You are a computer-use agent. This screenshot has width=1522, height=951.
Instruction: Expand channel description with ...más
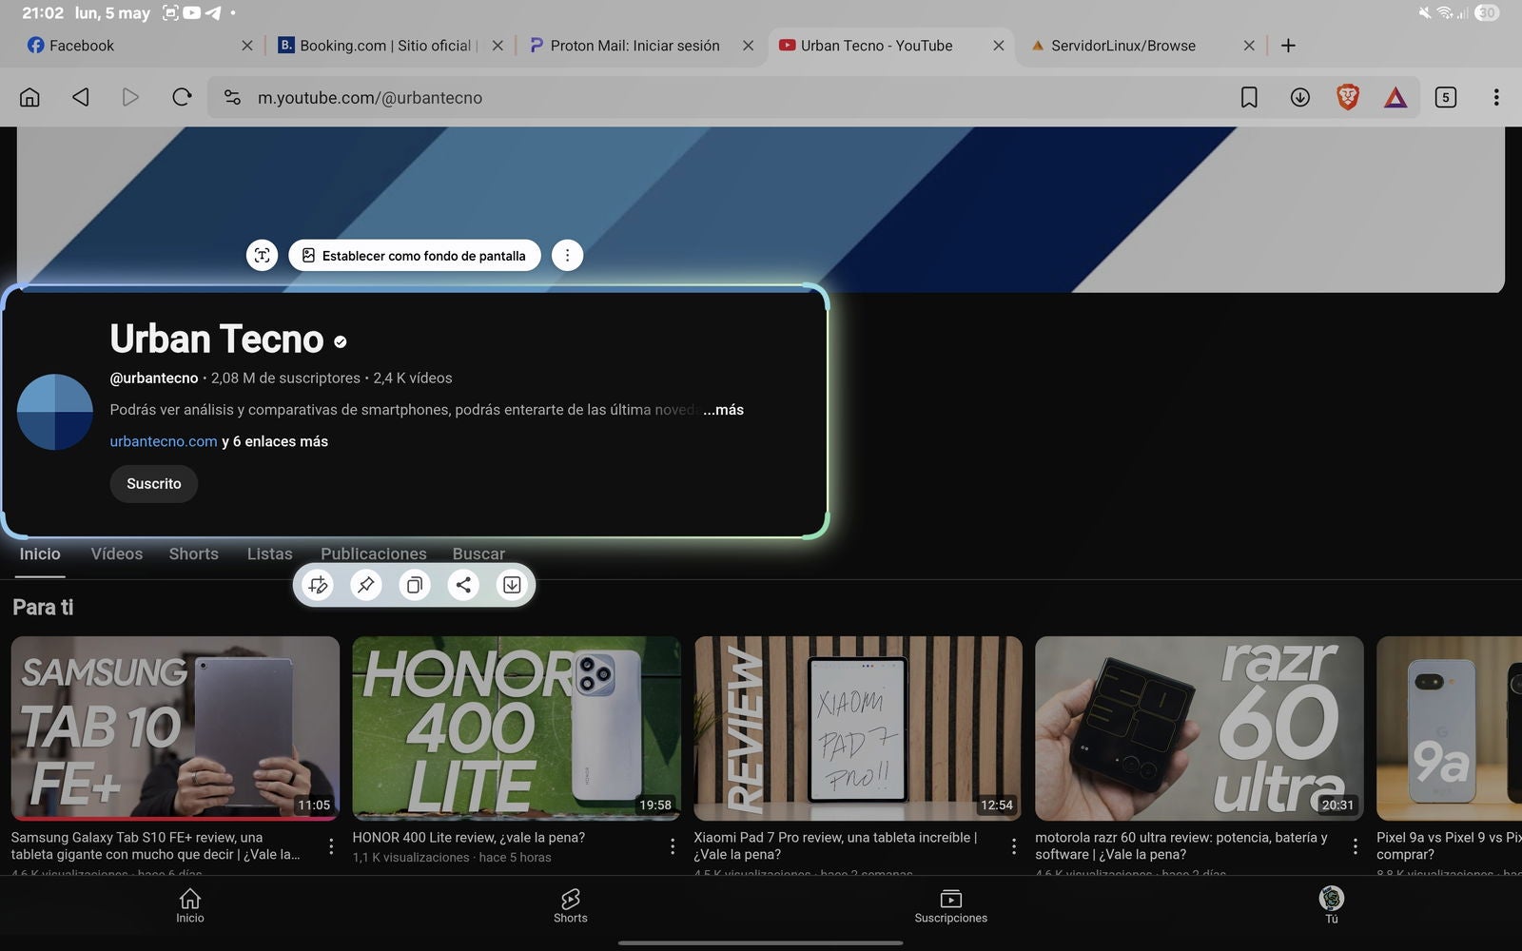pyautogui.click(x=723, y=410)
